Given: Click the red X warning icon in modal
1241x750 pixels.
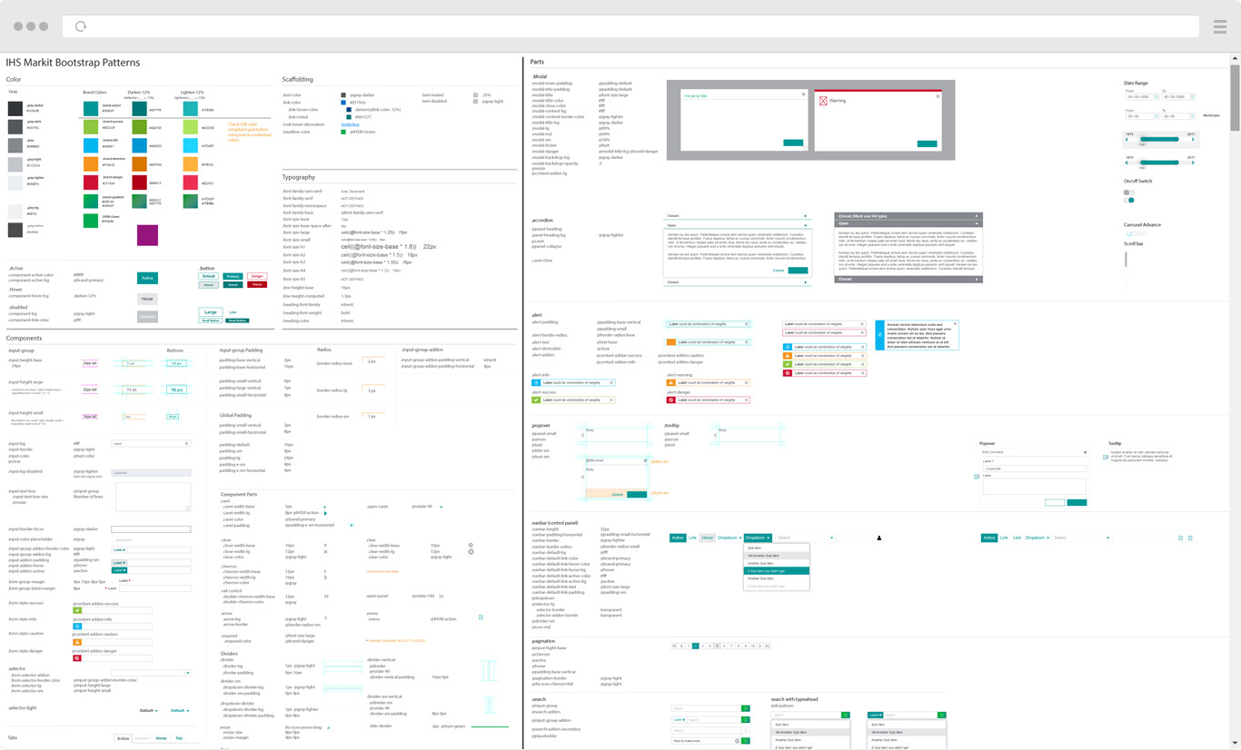Looking at the screenshot, I should point(823,101).
